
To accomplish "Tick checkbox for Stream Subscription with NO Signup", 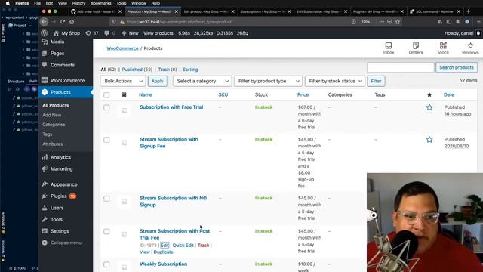I will pyautogui.click(x=106, y=199).
